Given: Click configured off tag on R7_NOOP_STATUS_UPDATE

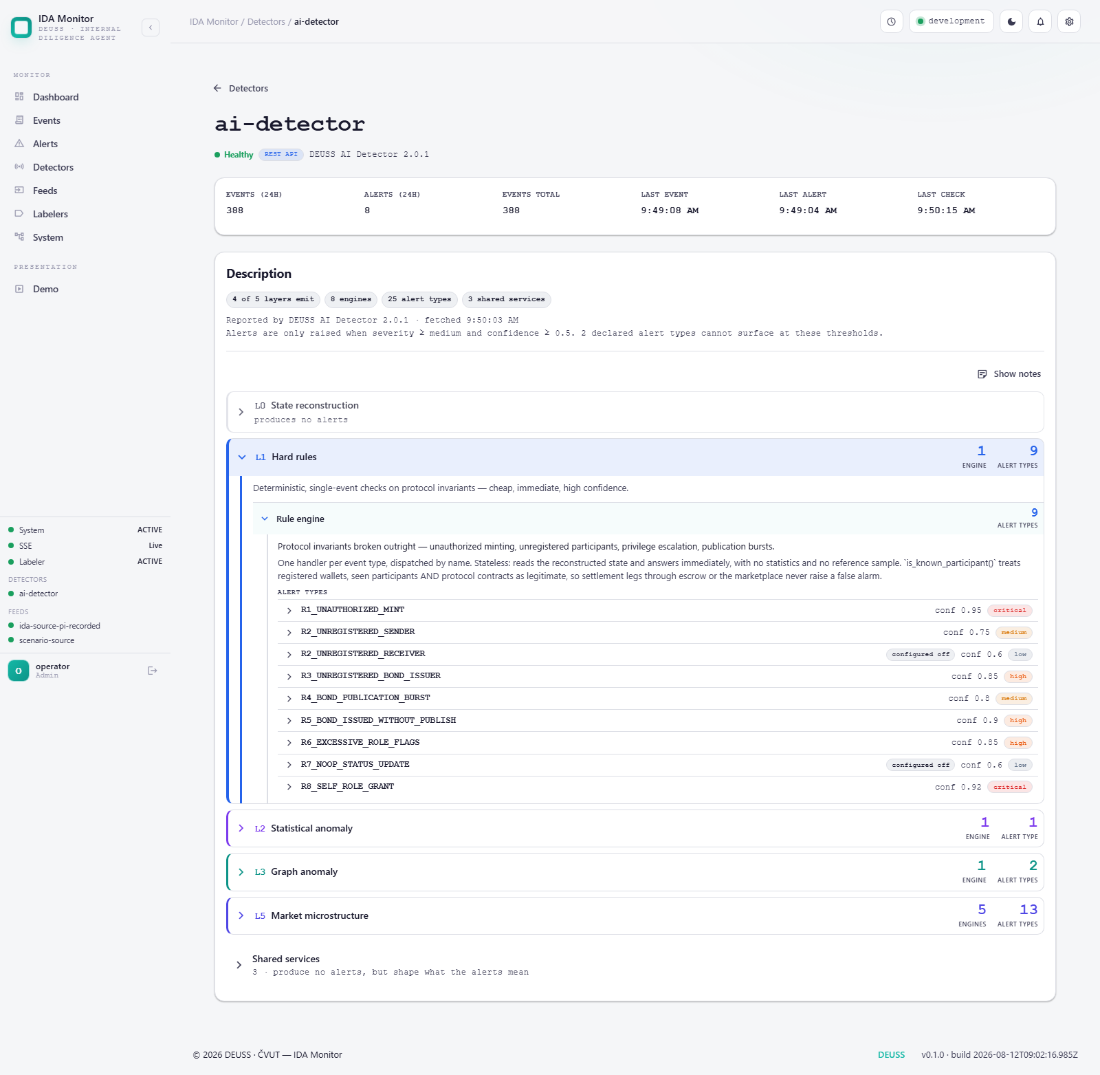Looking at the screenshot, I should (921, 765).
